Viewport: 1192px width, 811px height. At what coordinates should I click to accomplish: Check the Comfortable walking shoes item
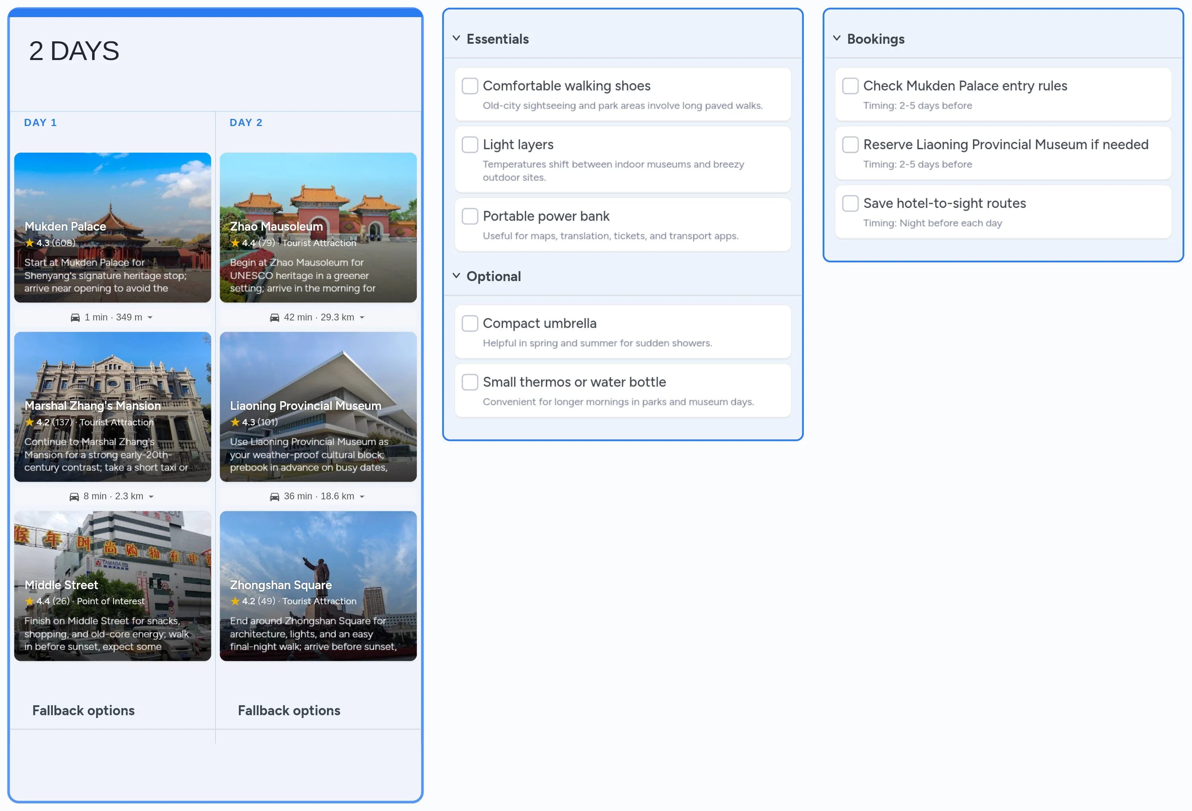470,86
